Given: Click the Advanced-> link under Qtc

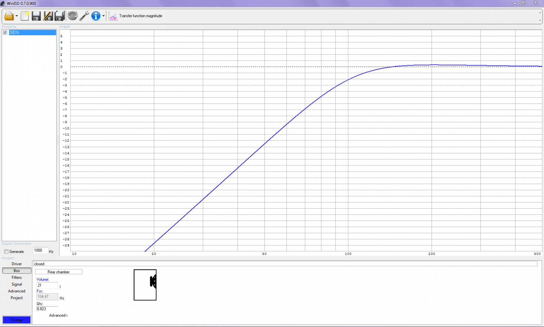Looking at the screenshot, I should point(58,315).
